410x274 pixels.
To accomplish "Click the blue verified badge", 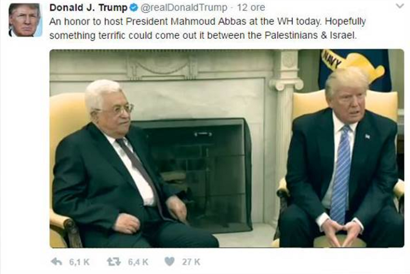I will point(134,8).
